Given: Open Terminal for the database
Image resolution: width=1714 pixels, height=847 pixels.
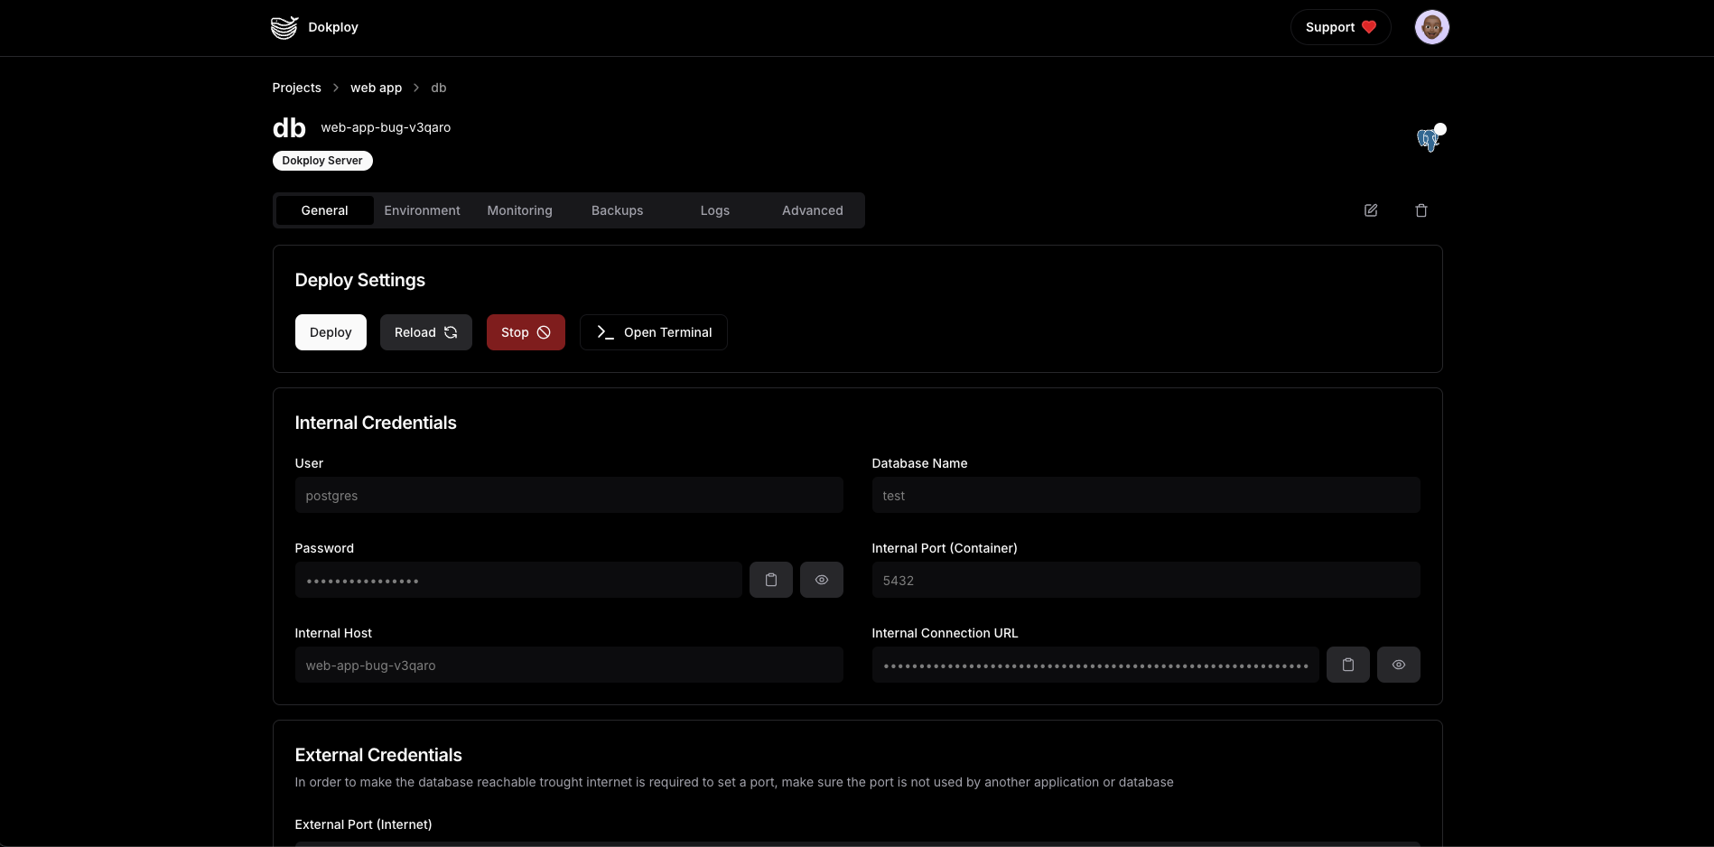Looking at the screenshot, I should pos(654,332).
